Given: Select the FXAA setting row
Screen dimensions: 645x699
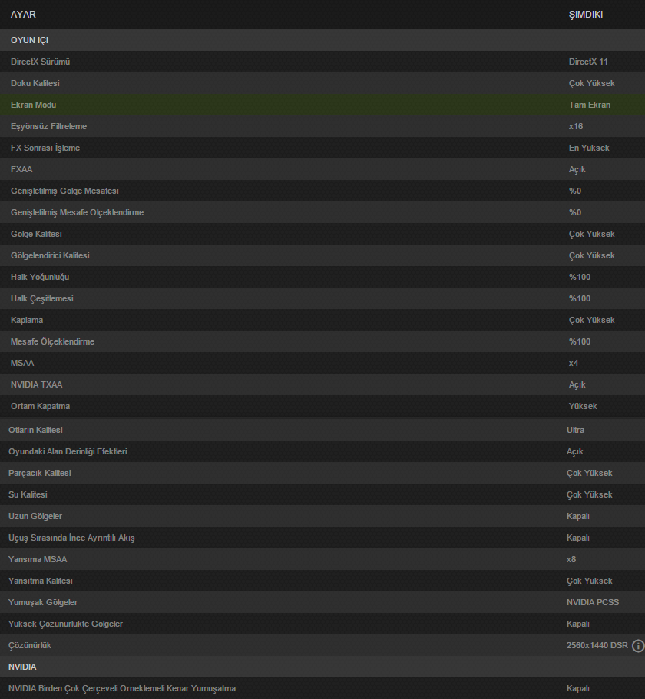Looking at the screenshot, I should tap(322, 169).
